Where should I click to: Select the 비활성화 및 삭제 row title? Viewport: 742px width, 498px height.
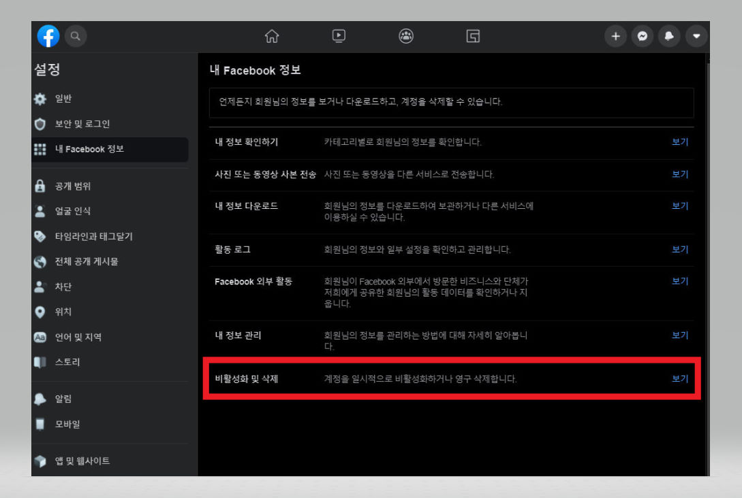[247, 379]
